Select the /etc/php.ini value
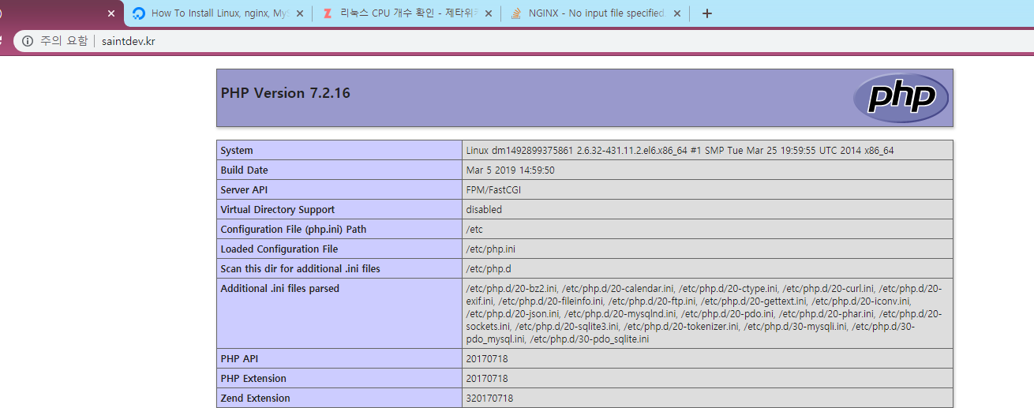This screenshot has height=408, width=1034. 491,249
